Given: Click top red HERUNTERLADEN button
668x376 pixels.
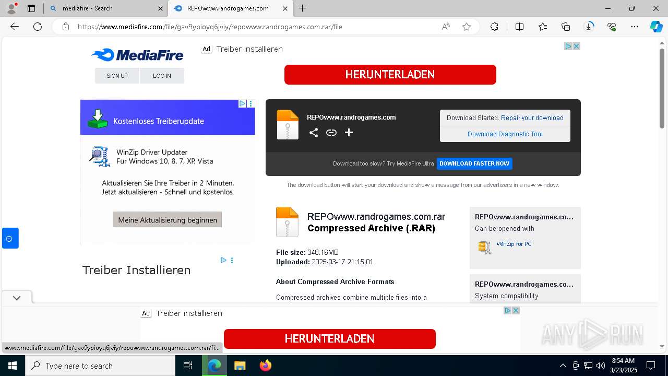Looking at the screenshot, I should click(390, 75).
